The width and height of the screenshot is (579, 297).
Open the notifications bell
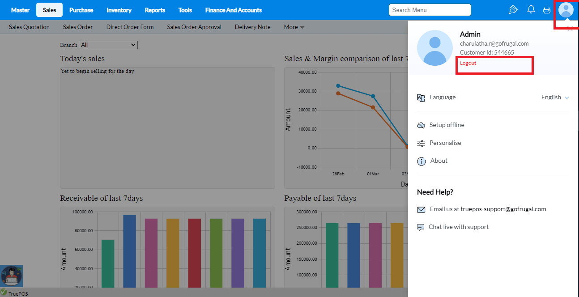[531, 10]
